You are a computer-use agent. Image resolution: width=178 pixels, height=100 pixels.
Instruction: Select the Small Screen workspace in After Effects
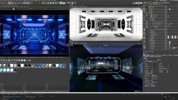point(142,94)
